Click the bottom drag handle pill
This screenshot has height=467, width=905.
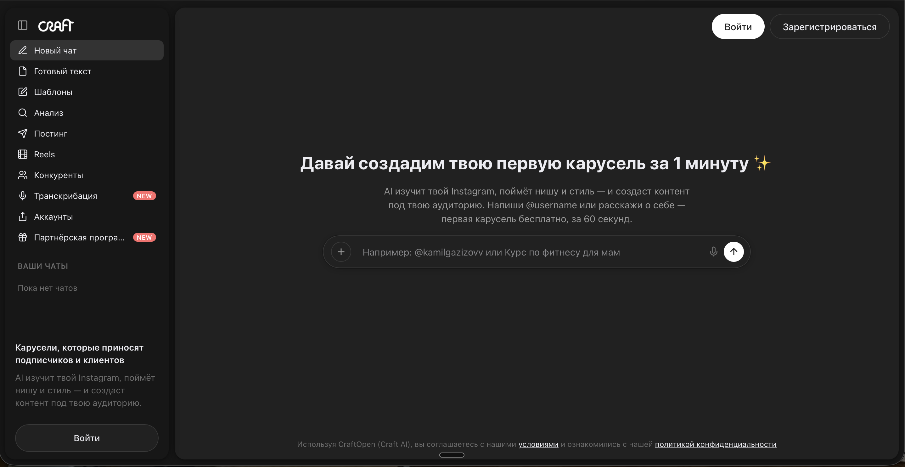tap(452, 455)
